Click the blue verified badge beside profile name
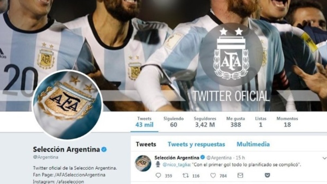The width and height of the screenshot is (327, 184). (104, 149)
